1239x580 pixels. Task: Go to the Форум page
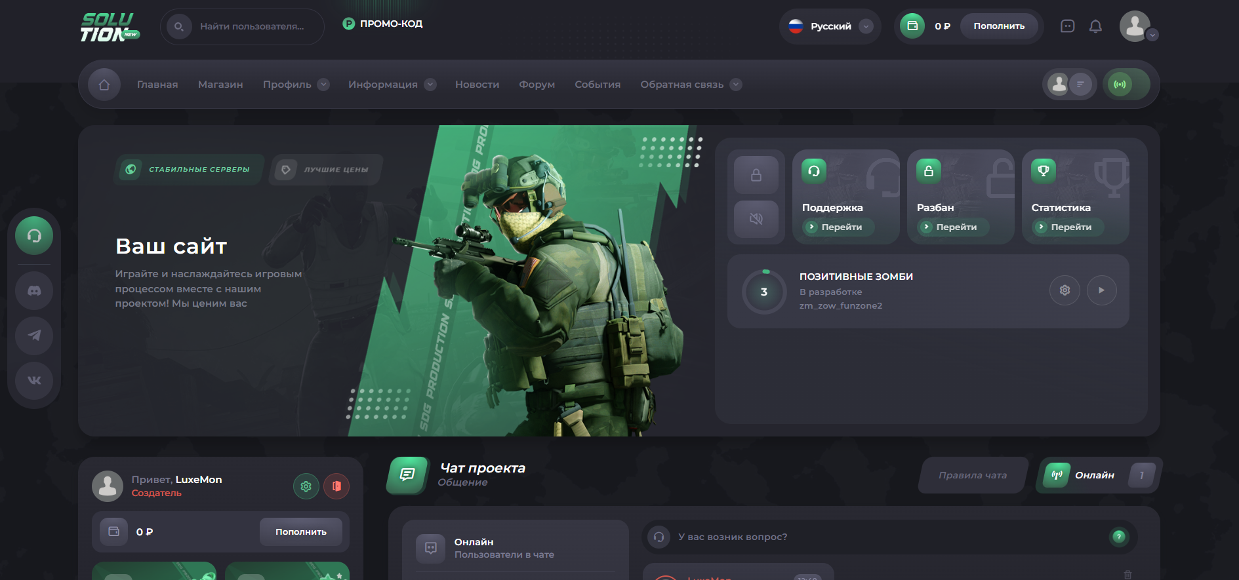(537, 85)
